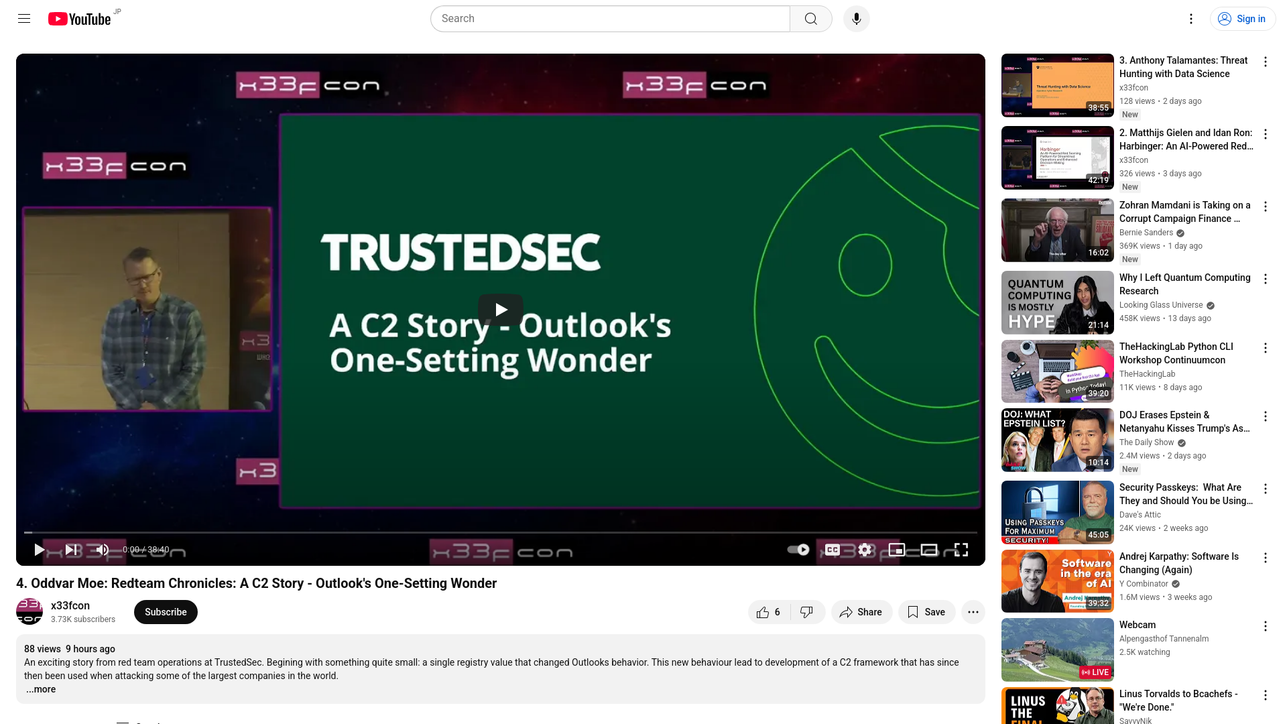Seek on the video progress bar
The width and height of the screenshot is (1287, 724).
point(501,532)
